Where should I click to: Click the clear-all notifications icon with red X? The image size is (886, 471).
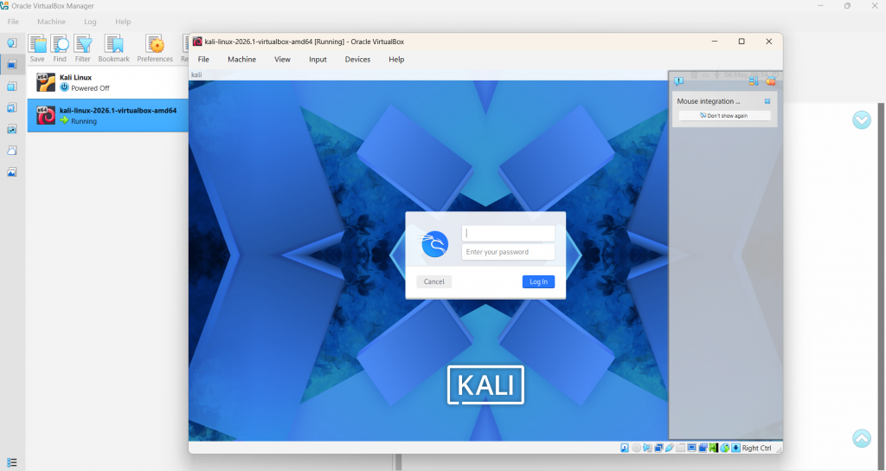(x=771, y=81)
